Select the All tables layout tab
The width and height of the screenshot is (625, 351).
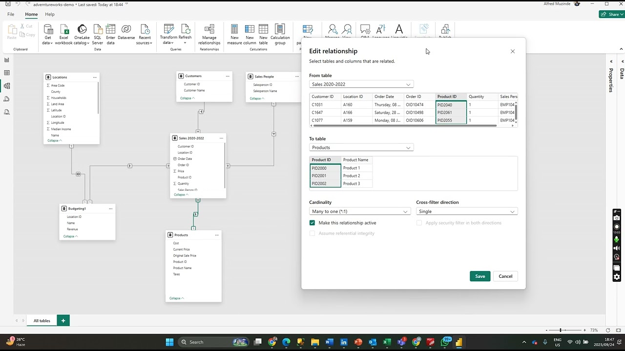pos(42,321)
